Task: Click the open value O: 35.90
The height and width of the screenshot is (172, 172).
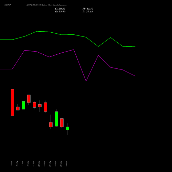Action: [60, 12]
